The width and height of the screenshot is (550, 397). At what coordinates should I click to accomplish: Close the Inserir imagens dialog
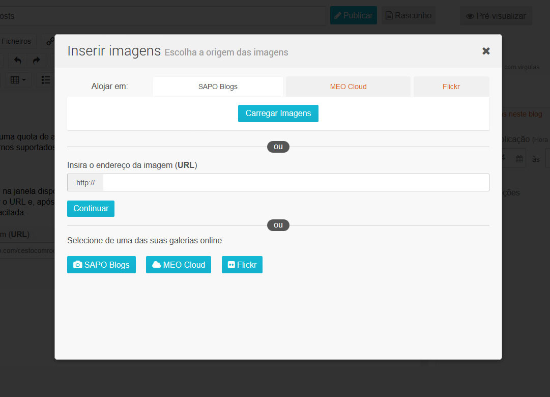point(486,51)
